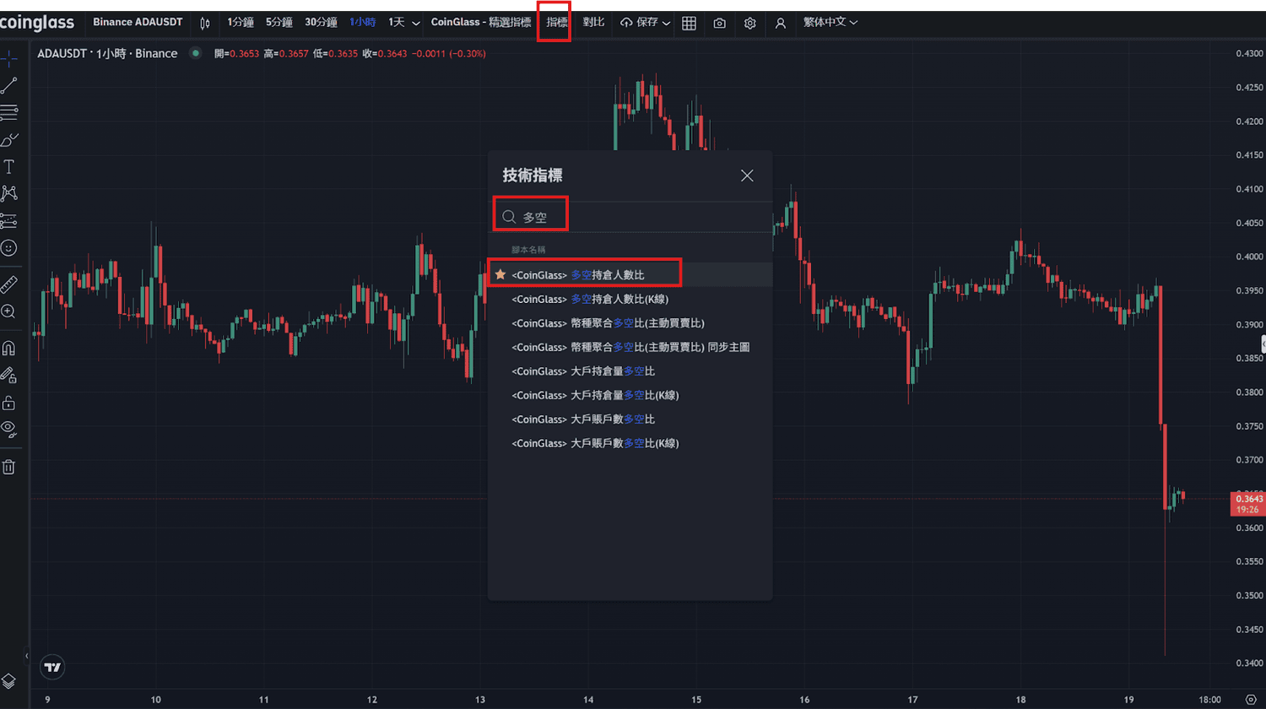Screen dimensions: 1266x709
Task: Add the 多空持倉人數比(K線) indicator
Action: tap(630, 299)
